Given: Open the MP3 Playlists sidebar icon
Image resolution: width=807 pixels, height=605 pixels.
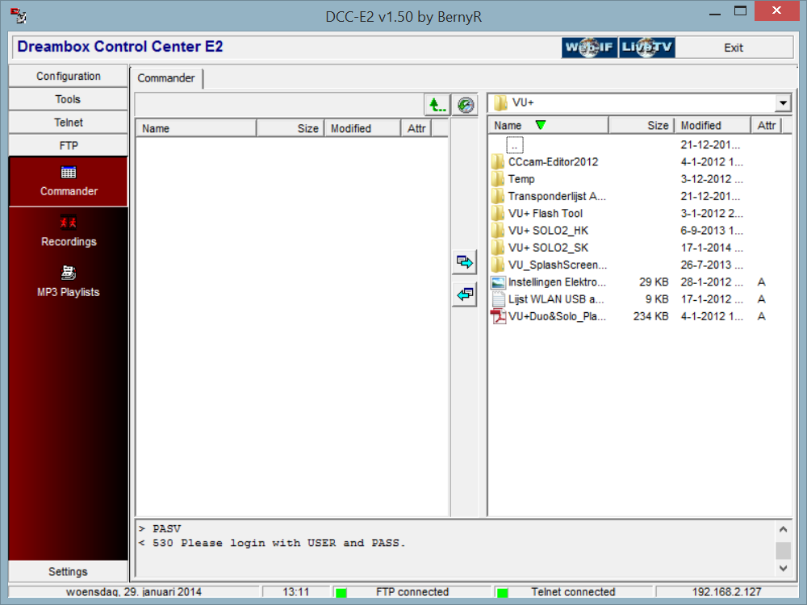Looking at the screenshot, I should [x=69, y=272].
